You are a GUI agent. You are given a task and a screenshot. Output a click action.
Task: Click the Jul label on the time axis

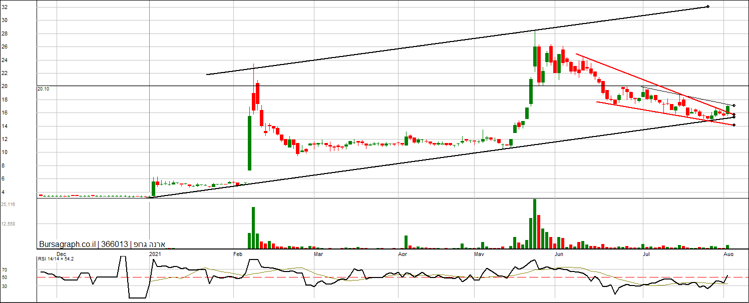click(x=646, y=254)
